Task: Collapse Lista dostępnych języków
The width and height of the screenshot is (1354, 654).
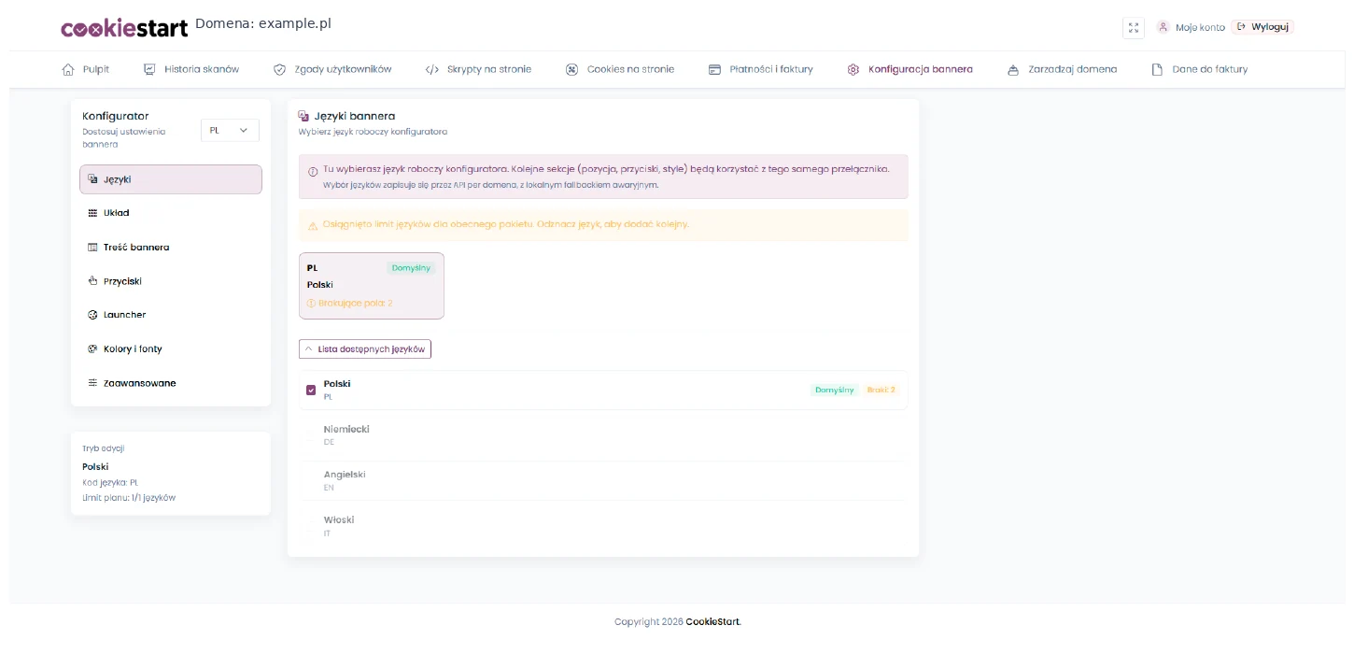Action: [365, 349]
